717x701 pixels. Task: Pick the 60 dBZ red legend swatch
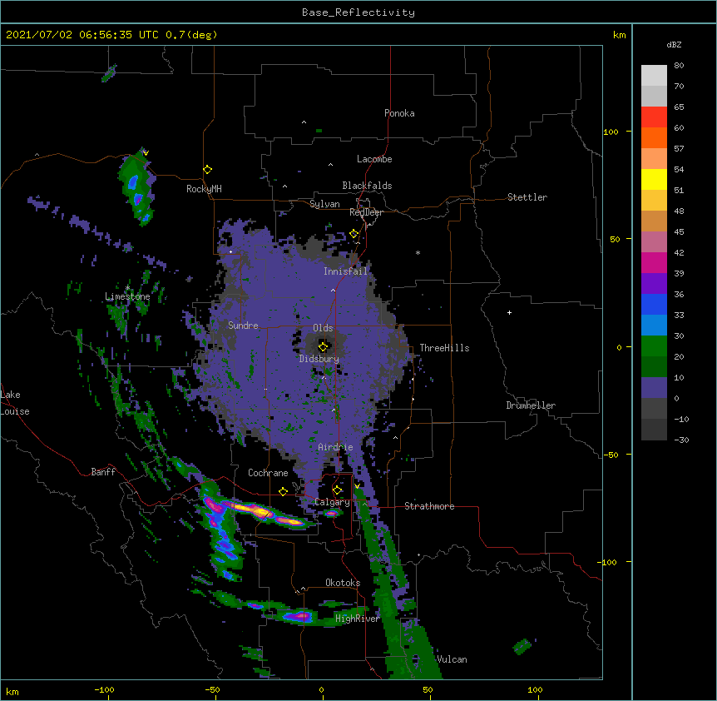[x=654, y=117]
